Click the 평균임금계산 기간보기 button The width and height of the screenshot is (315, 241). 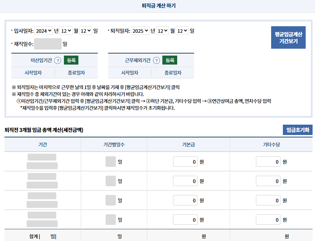tap(288, 38)
